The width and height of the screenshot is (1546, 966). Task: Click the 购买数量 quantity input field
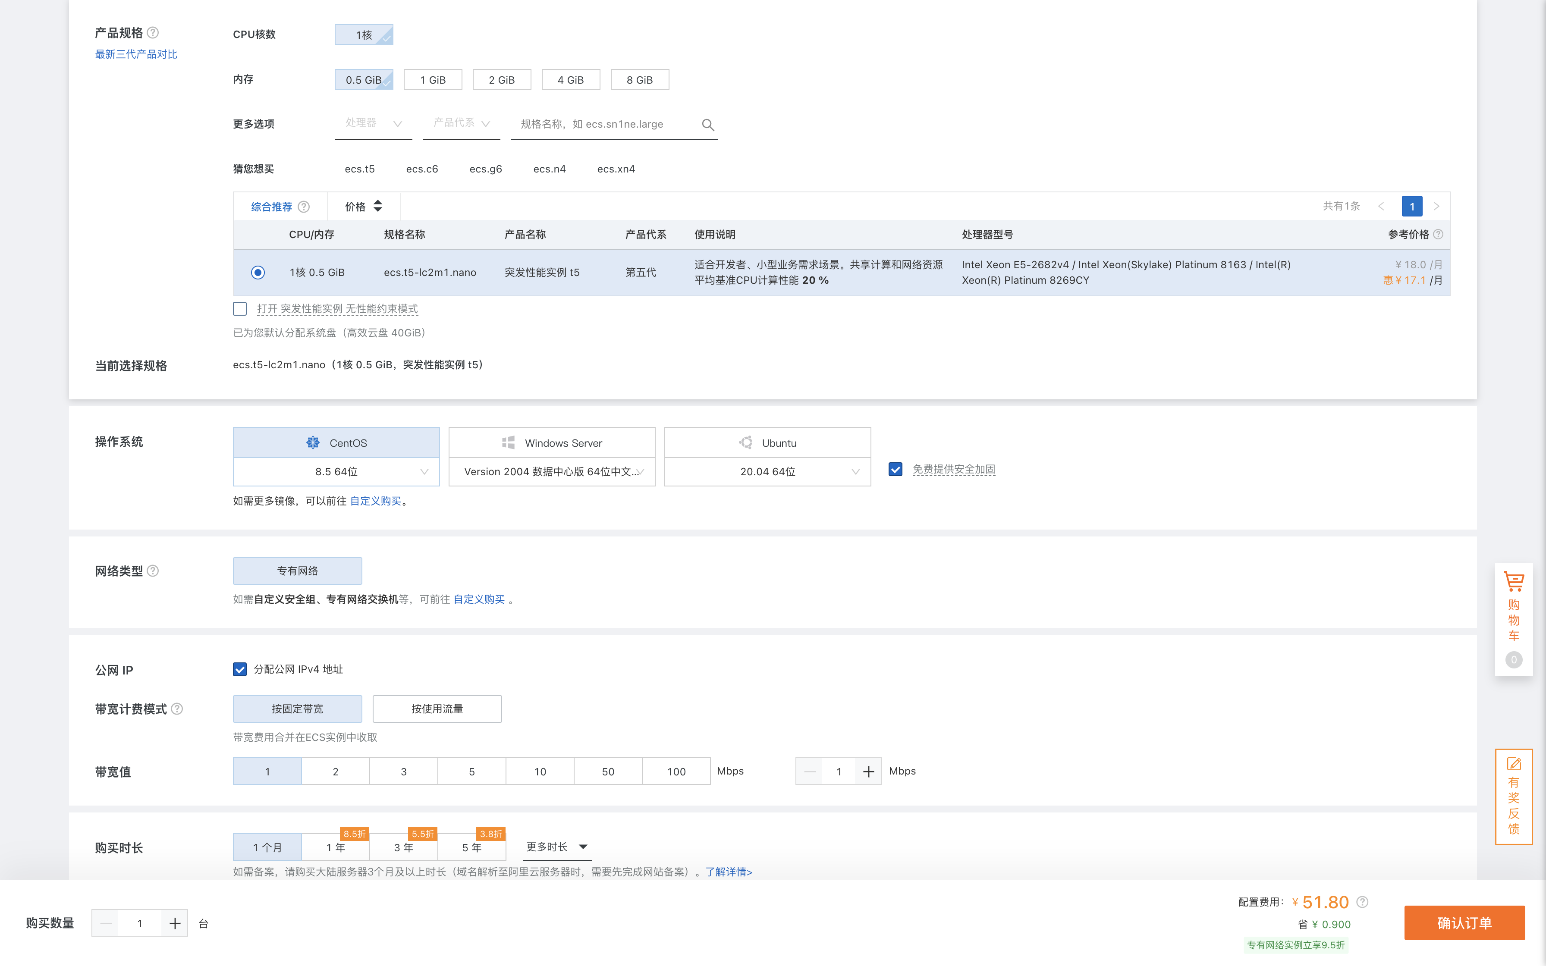pyautogui.click(x=140, y=923)
